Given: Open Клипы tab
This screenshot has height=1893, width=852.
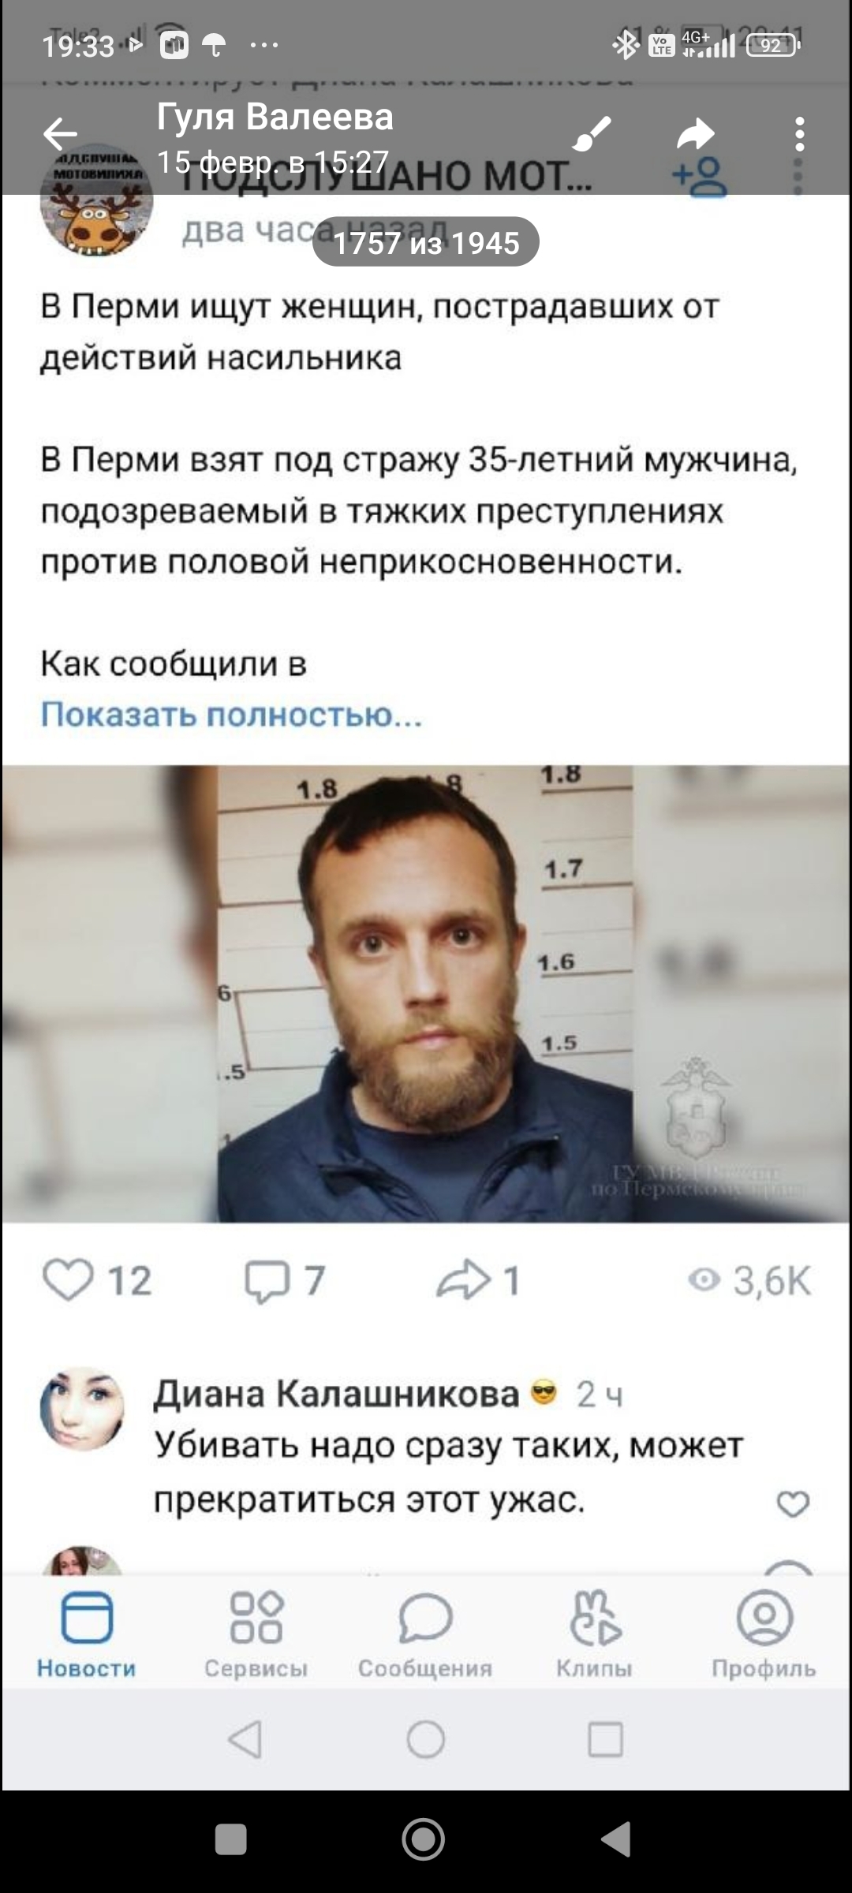Looking at the screenshot, I should point(594,1634).
